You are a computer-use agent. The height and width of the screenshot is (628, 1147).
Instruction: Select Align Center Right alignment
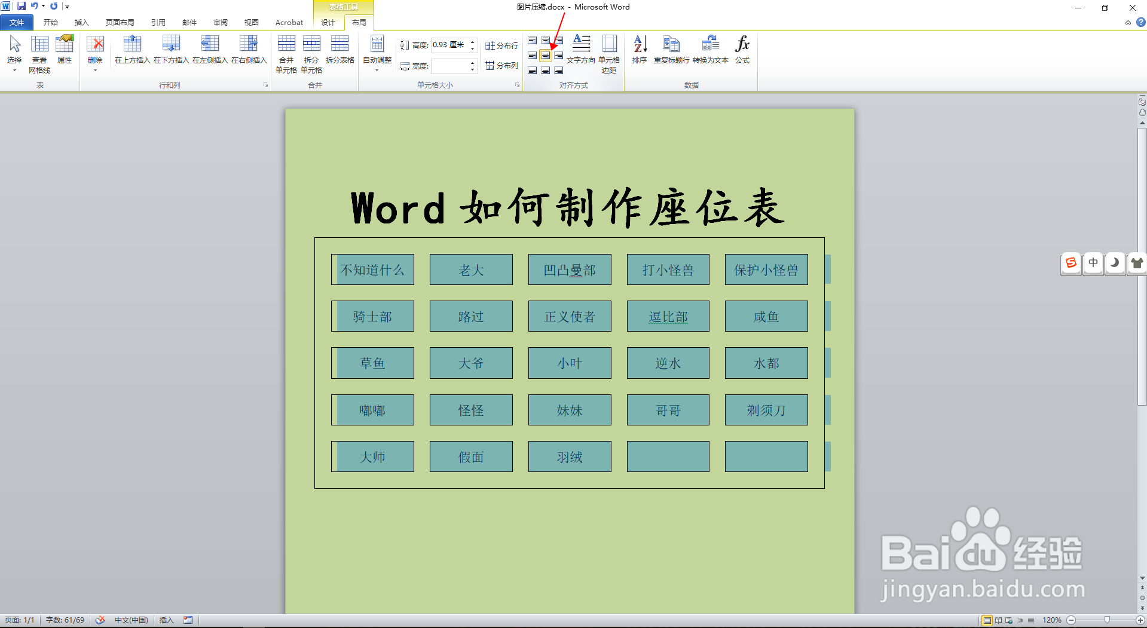(x=558, y=56)
